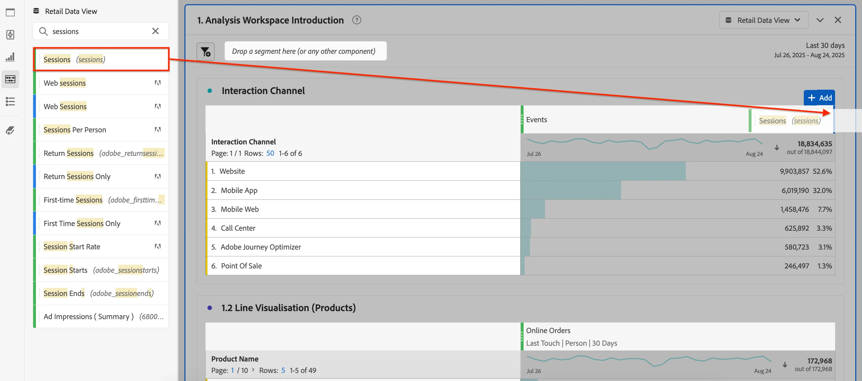
Task: Open help icon next to panel title
Action: click(357, 20)
